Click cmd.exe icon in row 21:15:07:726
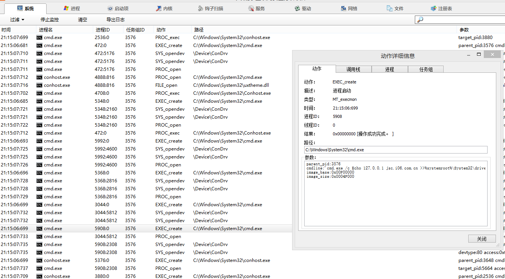The height and width of the screenshot is (279, 505). tap(39, 165)
